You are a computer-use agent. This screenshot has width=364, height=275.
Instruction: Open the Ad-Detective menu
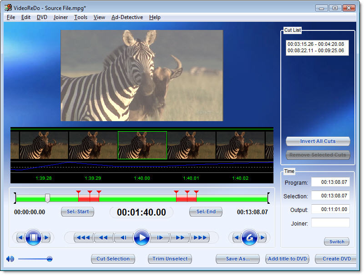tap(127, 17)
